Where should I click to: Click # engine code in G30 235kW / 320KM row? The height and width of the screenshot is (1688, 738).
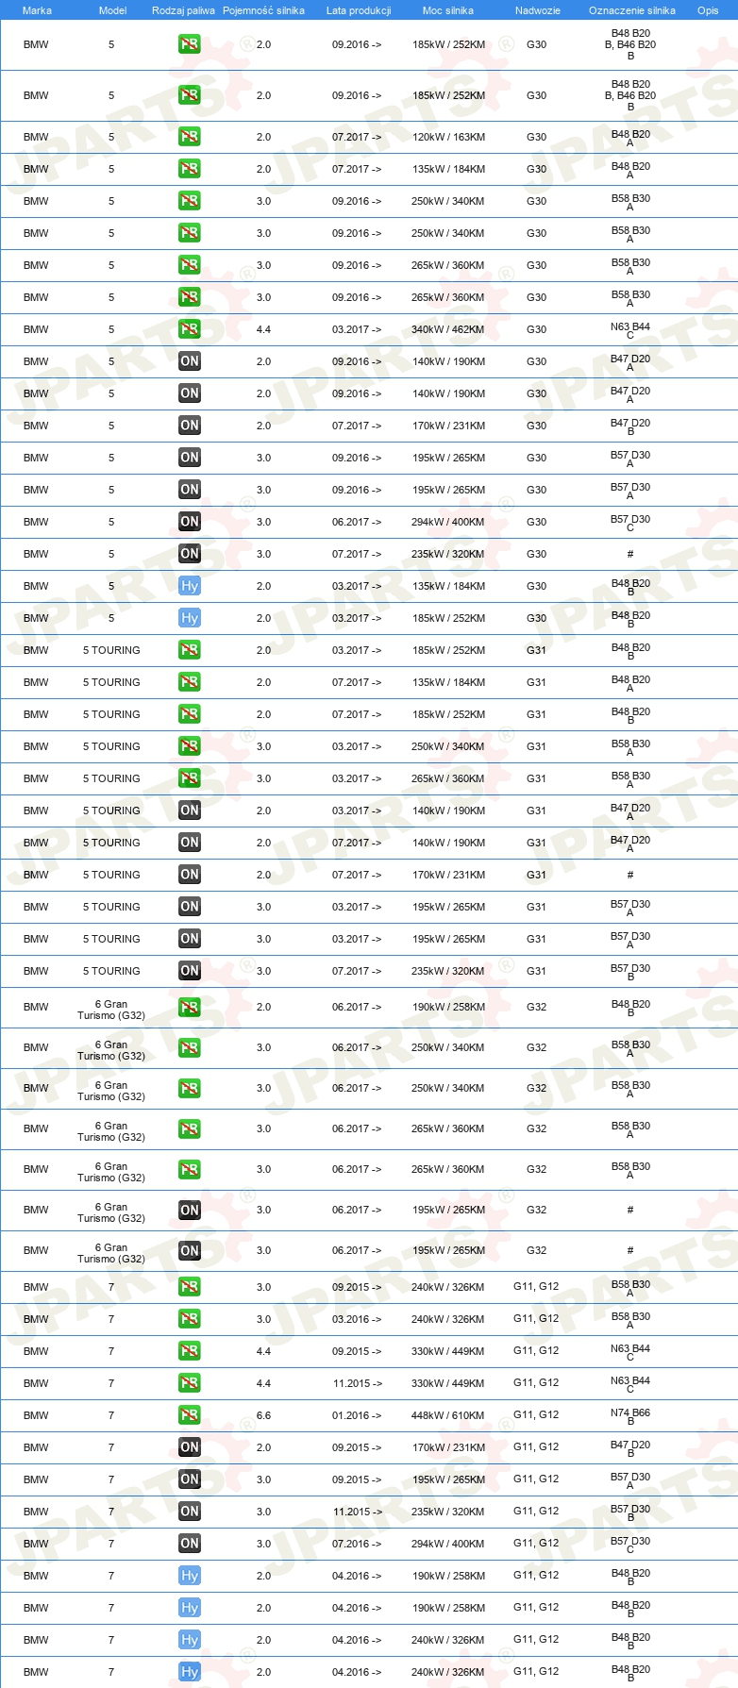coord(630,554)
